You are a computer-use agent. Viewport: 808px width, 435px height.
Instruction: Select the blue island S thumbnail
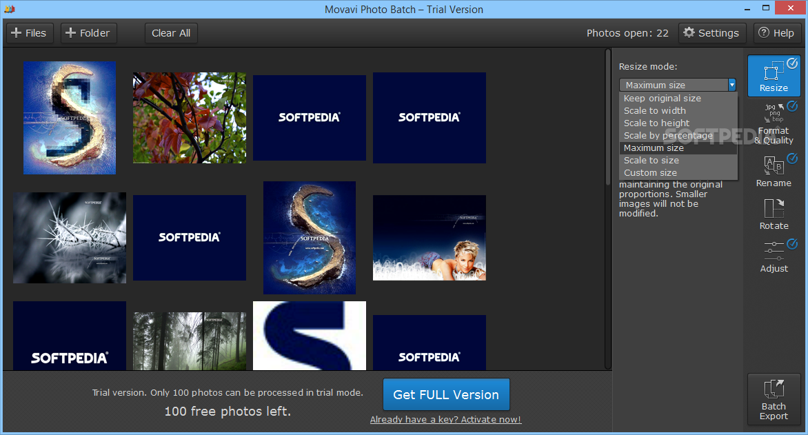click(x=309, y=238)
